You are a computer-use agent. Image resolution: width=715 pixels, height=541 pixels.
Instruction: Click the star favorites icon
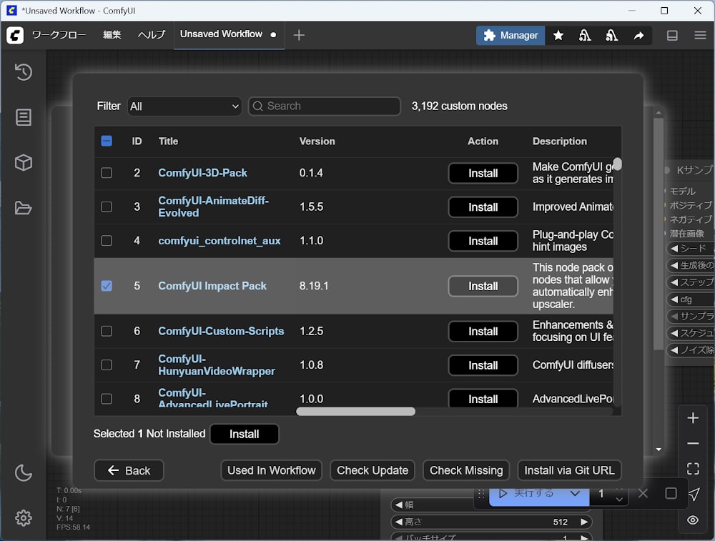click(558, 36)
